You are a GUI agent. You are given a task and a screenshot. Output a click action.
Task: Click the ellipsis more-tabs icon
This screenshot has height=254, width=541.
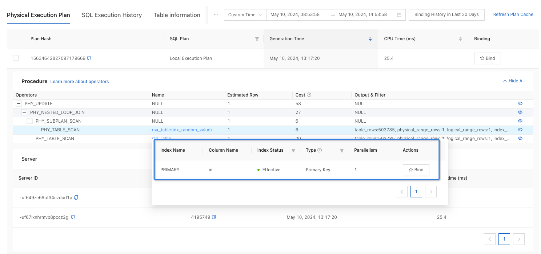[x=216, y=15]
